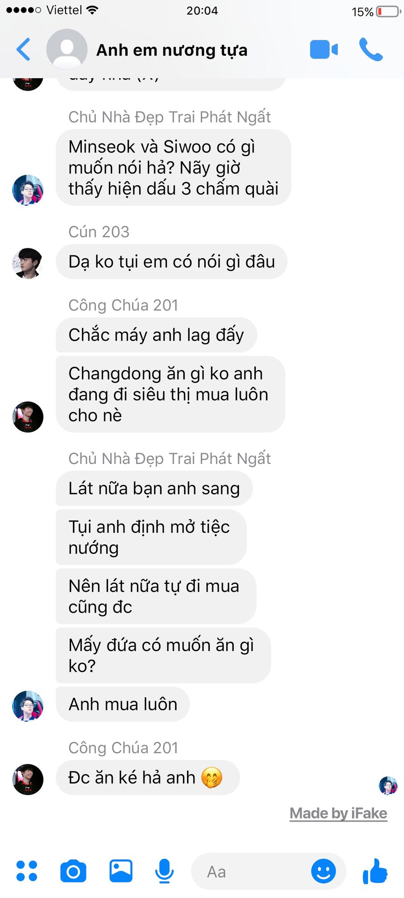The height and width of the screenshot is (898, 404).
Task: Send a thumbs-up like
Action: 375,871
